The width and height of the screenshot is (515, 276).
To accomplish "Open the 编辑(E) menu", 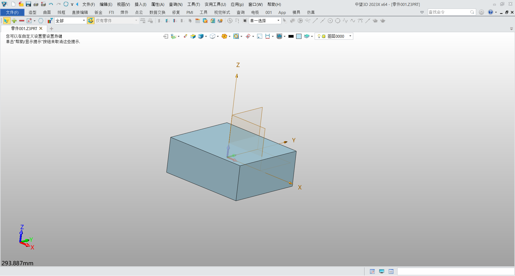I will coord(106,5).
